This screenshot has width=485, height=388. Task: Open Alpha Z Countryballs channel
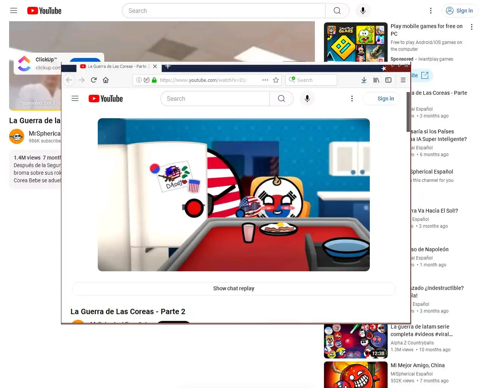pos(412,343)
